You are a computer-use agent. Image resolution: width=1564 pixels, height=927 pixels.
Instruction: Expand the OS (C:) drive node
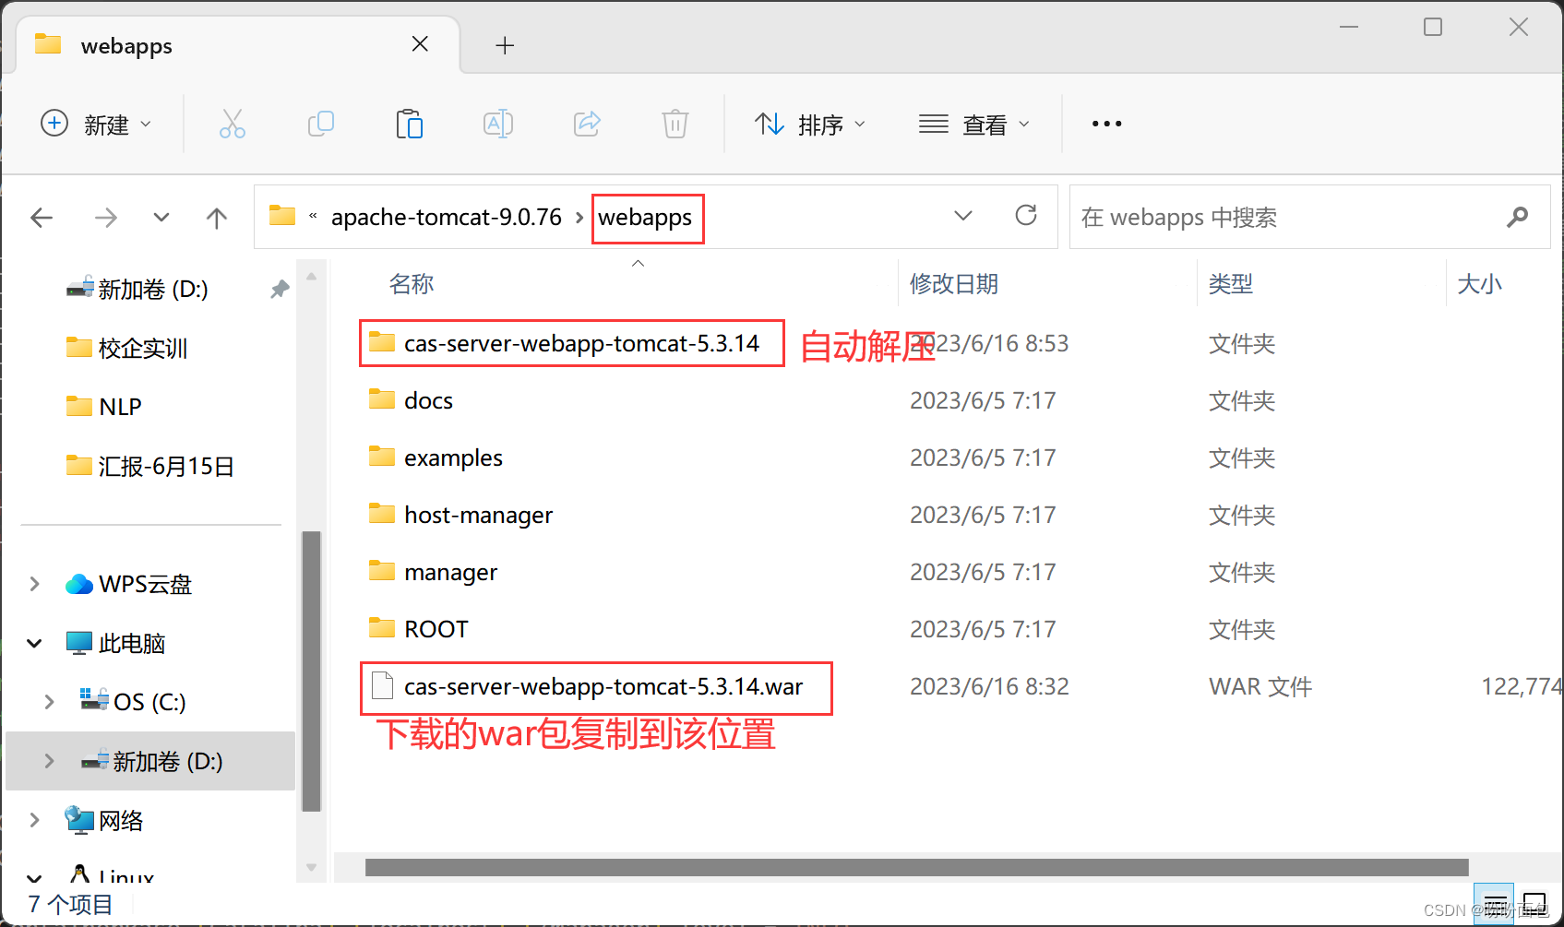tap(49, 702)
